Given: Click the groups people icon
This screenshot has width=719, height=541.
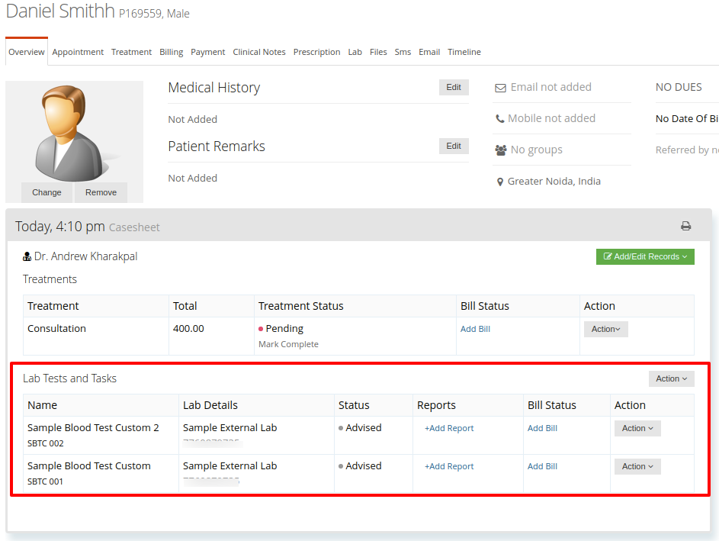Looking at the screenshot, I should click(501, 150).
